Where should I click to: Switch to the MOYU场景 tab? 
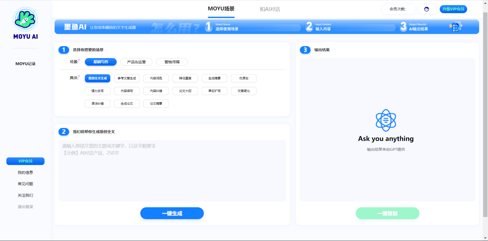click(x=221, y=9)
